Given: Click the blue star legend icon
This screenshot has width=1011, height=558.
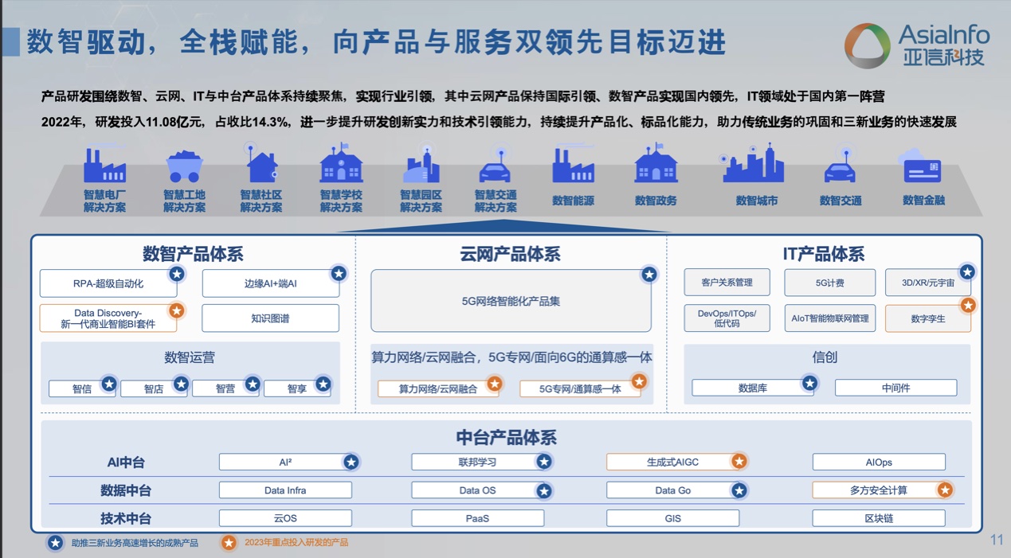Looking at the screenshot, I should (55, 543).
